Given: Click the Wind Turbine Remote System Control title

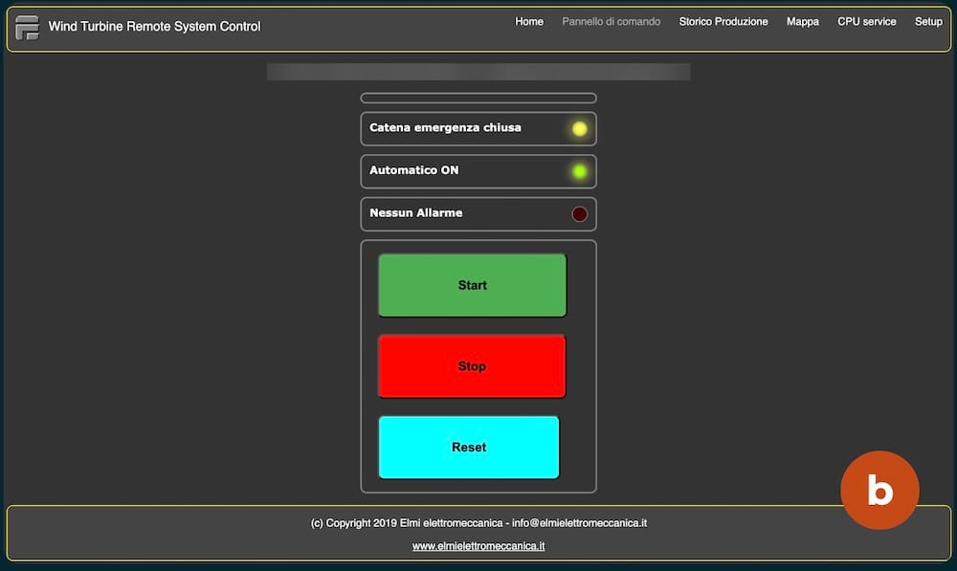Looking at the screenshot, I should pos(154,26).
